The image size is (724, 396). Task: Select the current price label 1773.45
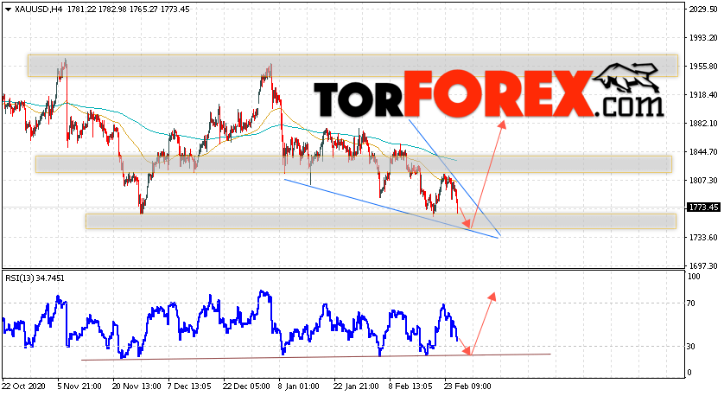click(703, 207)
